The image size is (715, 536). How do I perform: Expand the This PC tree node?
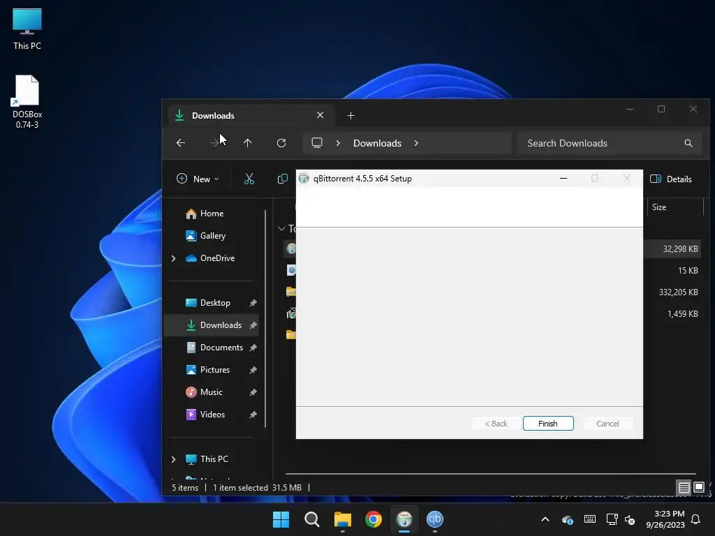click(173, 459)
